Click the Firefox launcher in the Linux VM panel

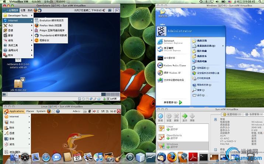[x=49, y=111]
